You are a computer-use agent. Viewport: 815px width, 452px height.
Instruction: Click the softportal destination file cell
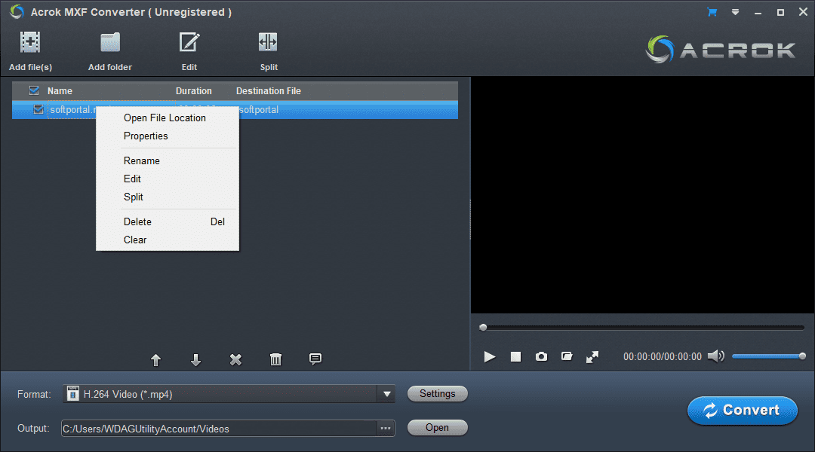259,109
